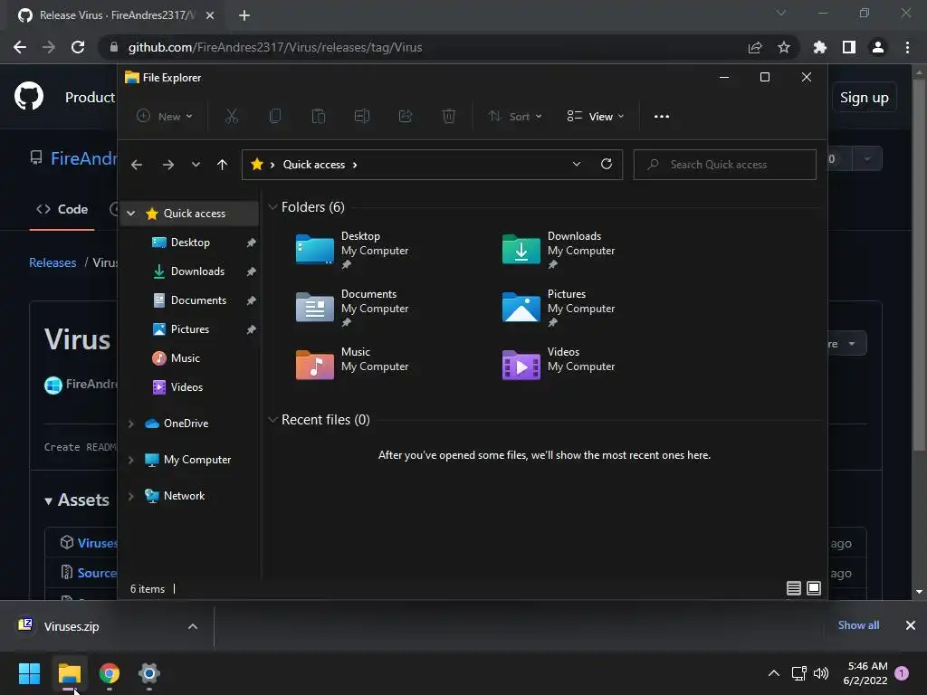The image size is (927, 695).
Task: Open Settings gear in the taskbar
Action: tap(149, 673)
